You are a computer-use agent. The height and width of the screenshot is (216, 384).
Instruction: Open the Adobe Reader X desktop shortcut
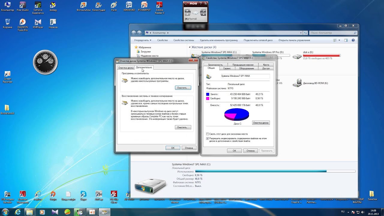point(160,7)
